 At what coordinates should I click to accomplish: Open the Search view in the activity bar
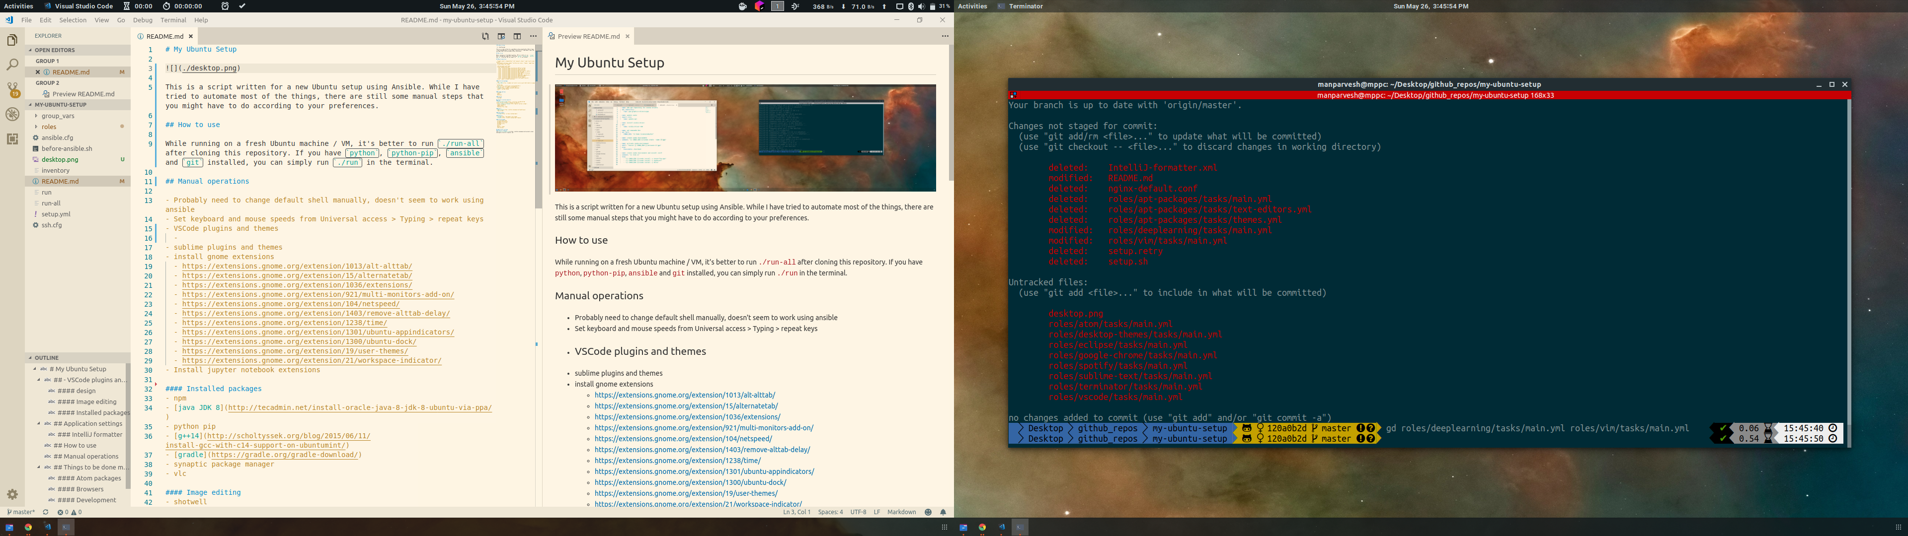(12, 65)
